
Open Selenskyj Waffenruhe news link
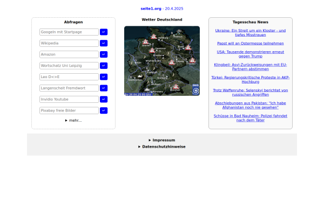tap(251, 92)
